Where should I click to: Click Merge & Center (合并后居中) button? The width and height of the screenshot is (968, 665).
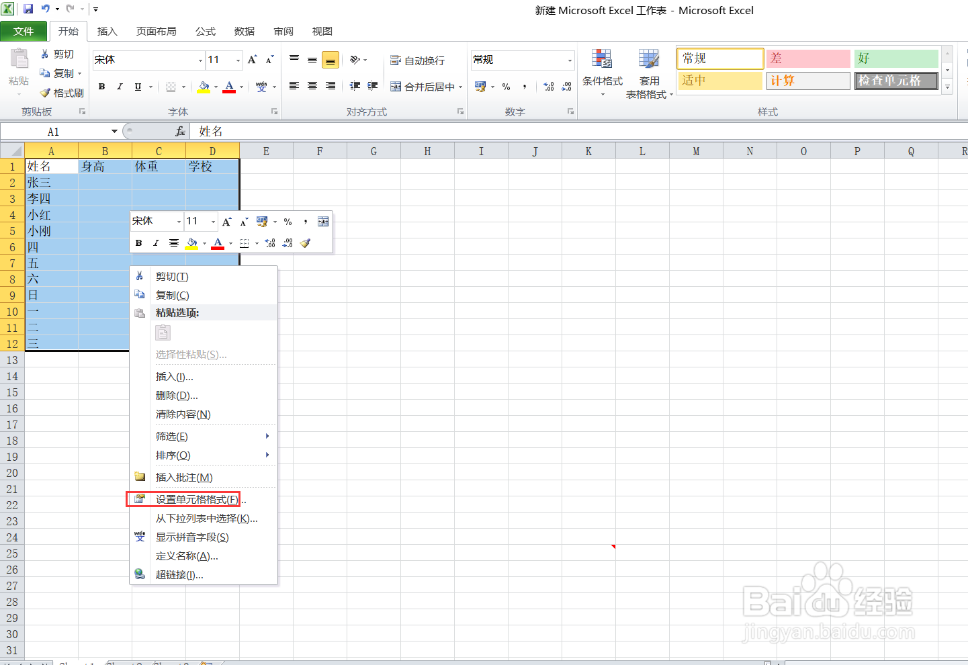pos(423,87)
